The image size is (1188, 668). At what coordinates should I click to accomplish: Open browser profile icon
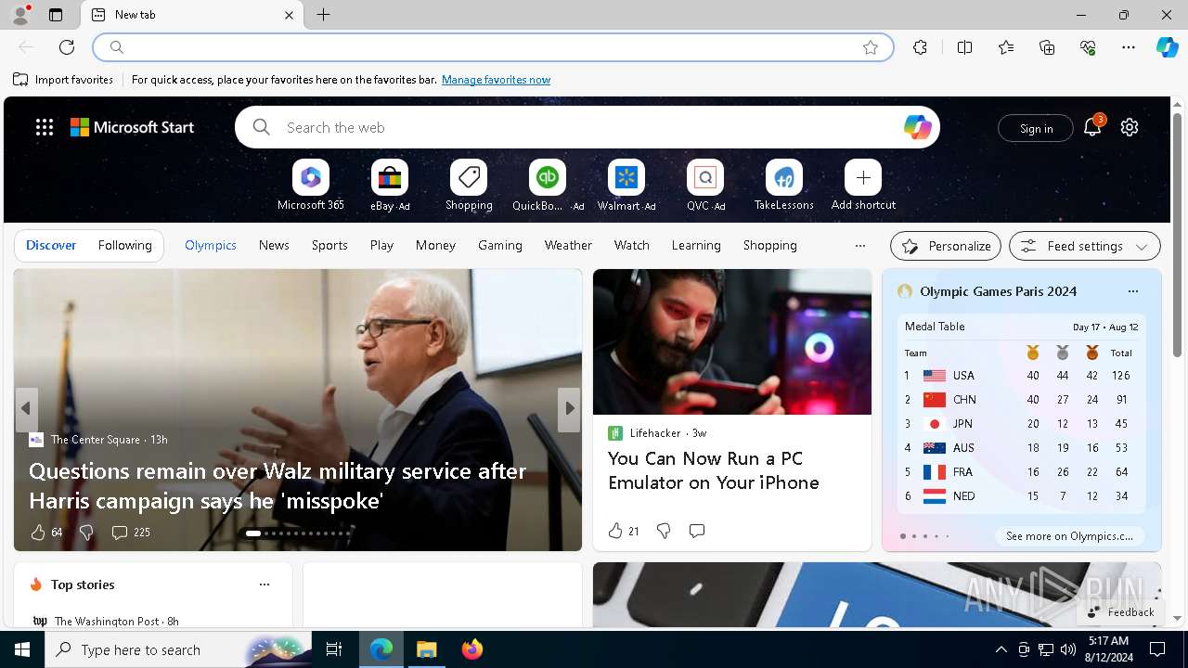point(19,15)
